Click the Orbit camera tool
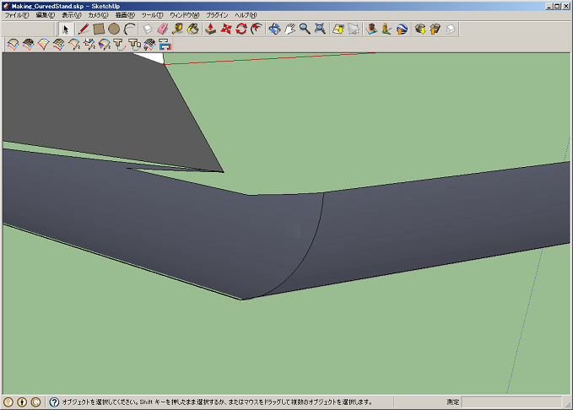Image resolution: width=573 pixels, height=410 pixels. (x=274, y=29)
